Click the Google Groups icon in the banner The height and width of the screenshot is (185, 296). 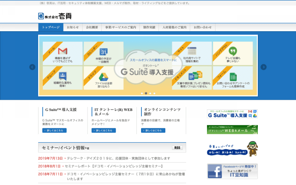pos(63,76)
